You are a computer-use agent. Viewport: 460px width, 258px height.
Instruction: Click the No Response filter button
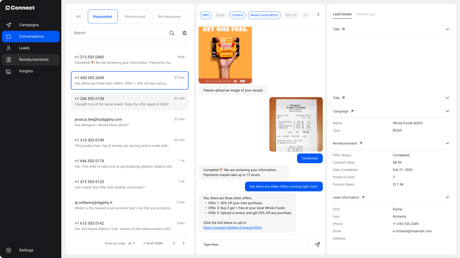(169, 16)
